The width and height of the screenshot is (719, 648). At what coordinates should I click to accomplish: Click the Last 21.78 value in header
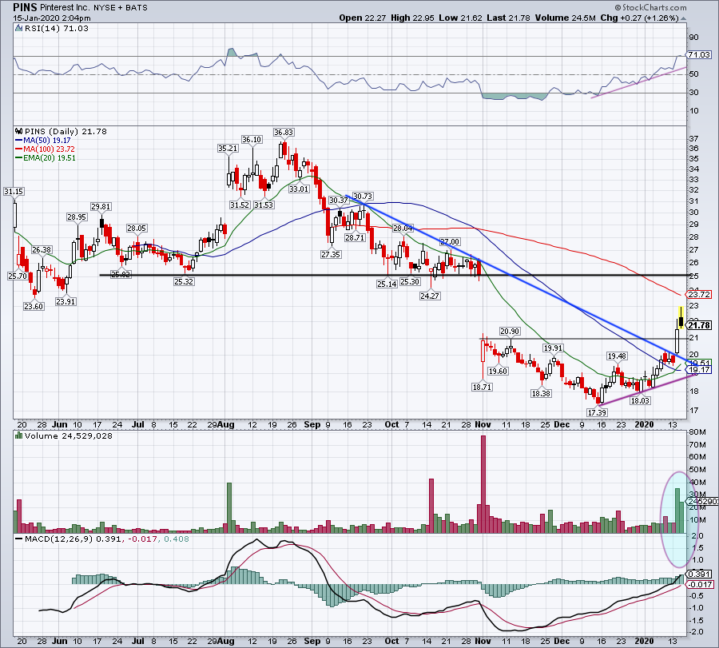click(x=508, y=18)
